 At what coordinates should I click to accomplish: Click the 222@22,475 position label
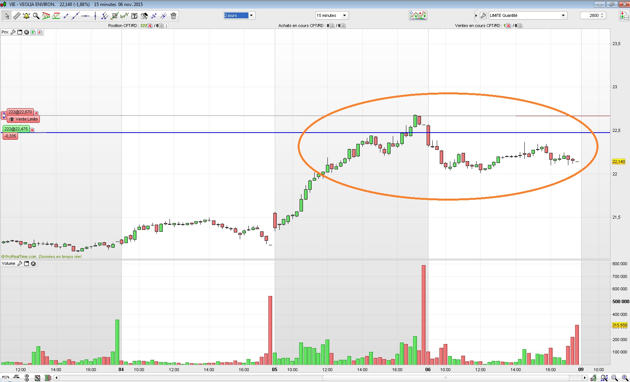point(16,129)
